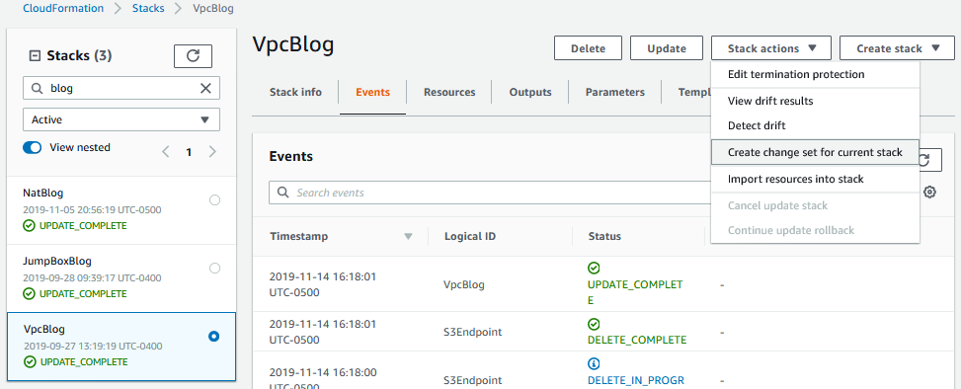Choose Edit termination protection
961x389 pixels.
pos(815,74)
